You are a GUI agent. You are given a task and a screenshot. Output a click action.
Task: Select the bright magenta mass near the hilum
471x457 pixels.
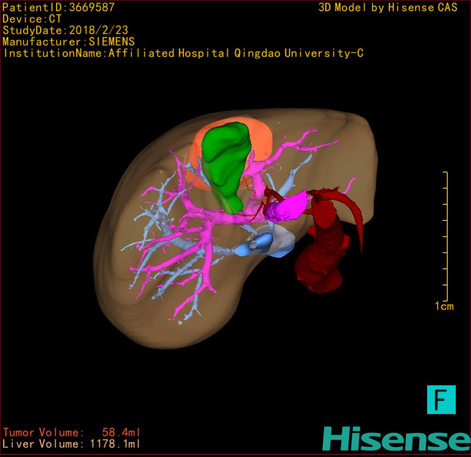[290, 207]
